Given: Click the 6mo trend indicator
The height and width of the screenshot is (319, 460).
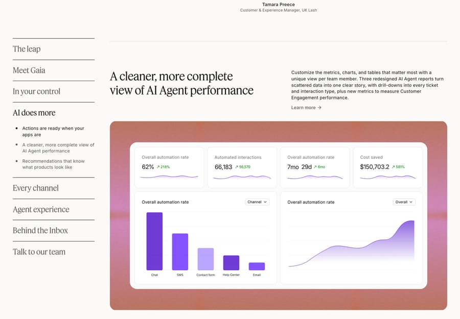Looking at the screenshot, I should tap(319, 167).
